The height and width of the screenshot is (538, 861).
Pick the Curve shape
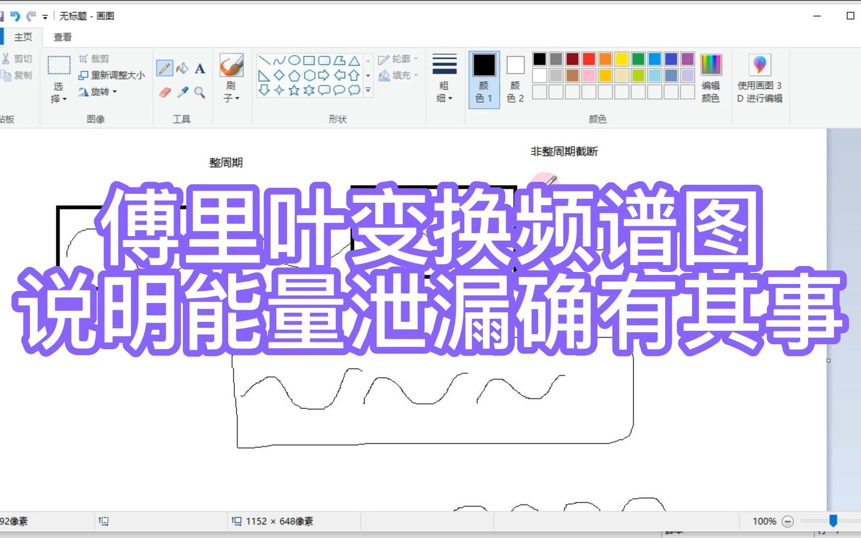pos(280,61)
